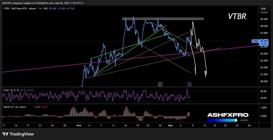This screenshot has height=140, width=273.
Task: Click the 83,000 price axis label
Action: 264,61
